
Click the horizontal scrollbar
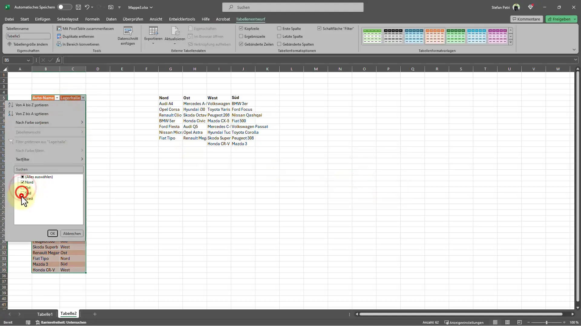[x=461, y=314]
